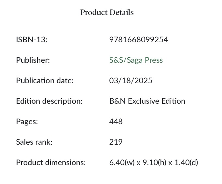The width and height of the screenshot is (222, 184).
Task: Click the Pages label
Action: [27, 122]
